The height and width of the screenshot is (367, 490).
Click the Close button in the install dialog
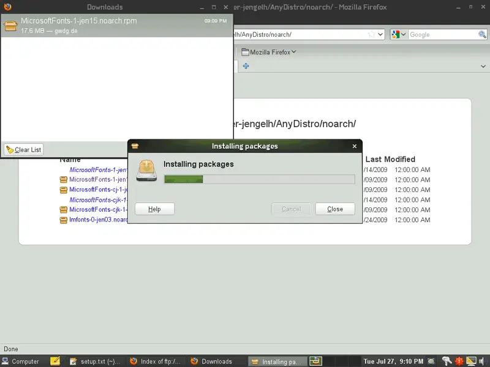click(335, 209)
